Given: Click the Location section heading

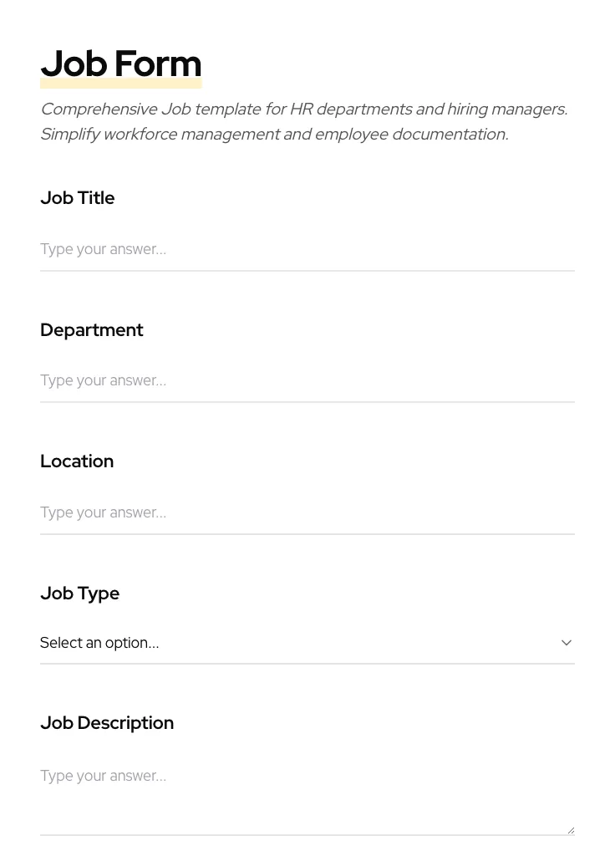Looking at the screenshot, I should tap(77, 461).
